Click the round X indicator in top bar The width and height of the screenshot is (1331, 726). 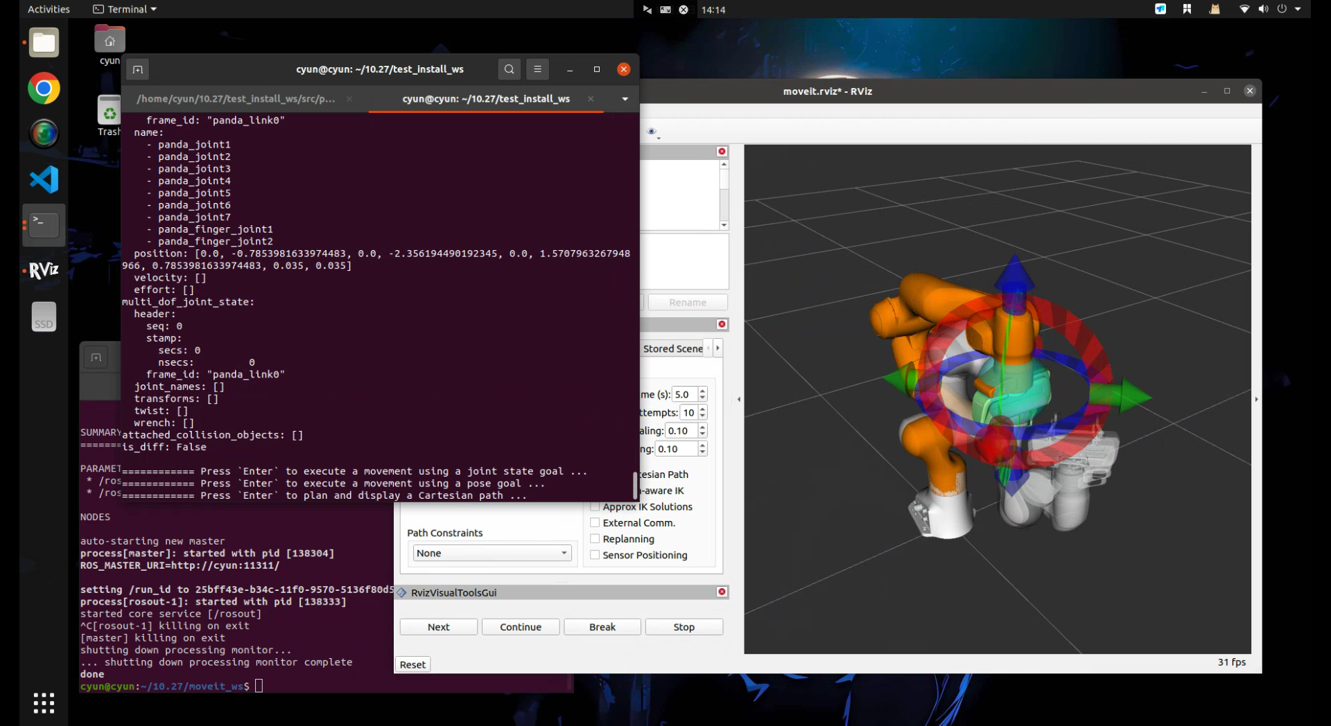click(x=684, y=10)
